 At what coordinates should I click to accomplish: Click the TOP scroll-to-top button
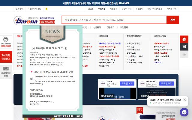(184, 54)
